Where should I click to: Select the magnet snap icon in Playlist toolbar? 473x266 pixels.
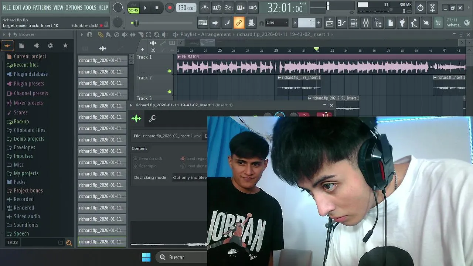[x=89, y=34]
